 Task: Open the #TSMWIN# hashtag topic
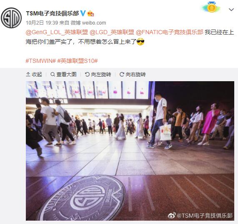coord(41,61)
